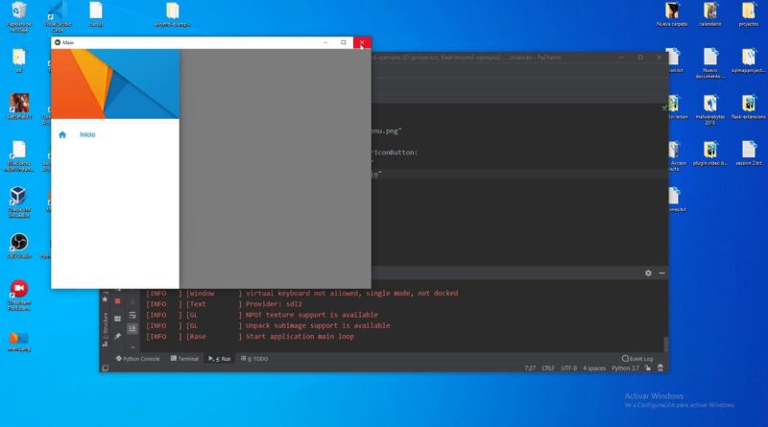The image size is (768, 427).
Task: Pin the Run tab with pin icon
Action: [x=117, y=337]
